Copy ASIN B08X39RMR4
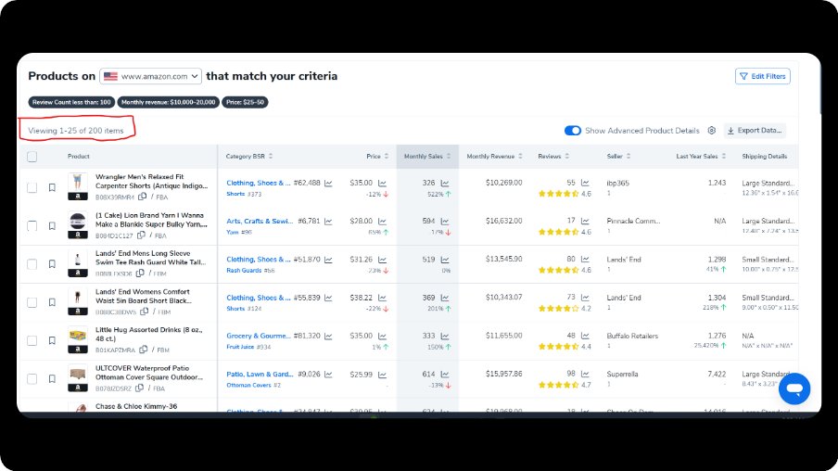 point(142,197)
